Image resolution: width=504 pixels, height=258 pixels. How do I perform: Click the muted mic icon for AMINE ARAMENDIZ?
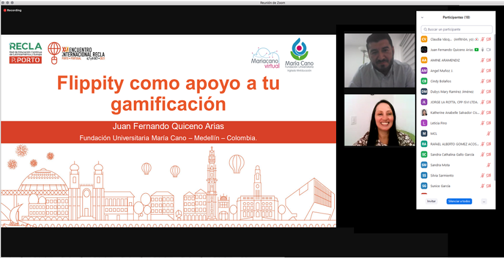[482, 60]
